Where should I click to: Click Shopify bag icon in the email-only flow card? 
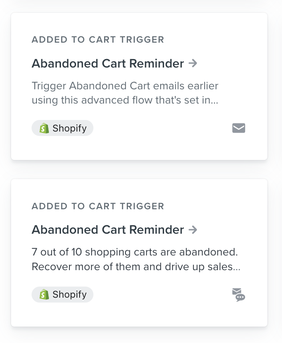tap(44, 128)
